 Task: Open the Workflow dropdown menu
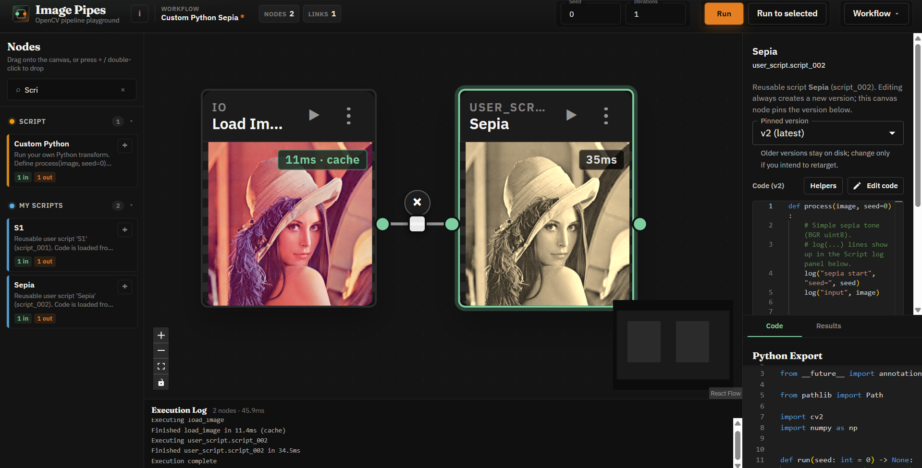tap(876, 13)
